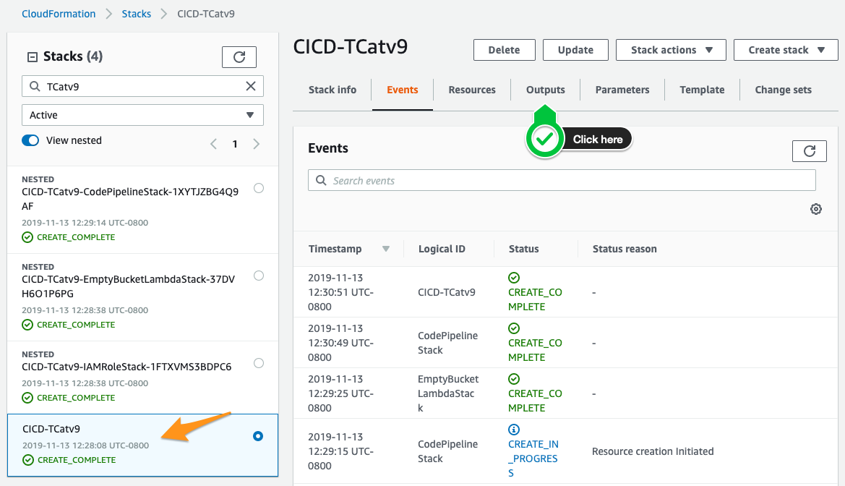845x486 pixels.
Task: Click the 12:30:51 timestamp cell
Action: click(x=340, y=292)
